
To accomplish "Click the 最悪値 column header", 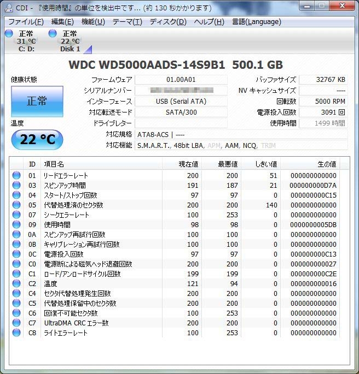I will pos(221,164).
